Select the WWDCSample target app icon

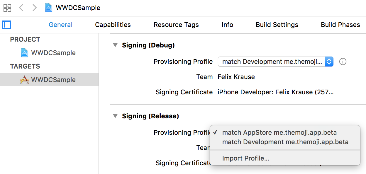[25, 80]
